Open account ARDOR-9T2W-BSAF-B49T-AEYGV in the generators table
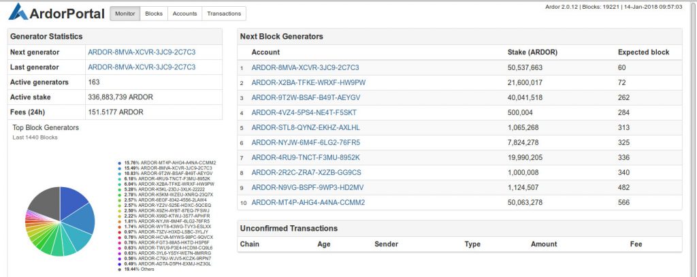This screenshot has width=697, height=277. [306, 98]
